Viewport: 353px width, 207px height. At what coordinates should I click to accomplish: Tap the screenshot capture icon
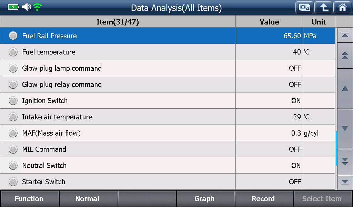304,8
